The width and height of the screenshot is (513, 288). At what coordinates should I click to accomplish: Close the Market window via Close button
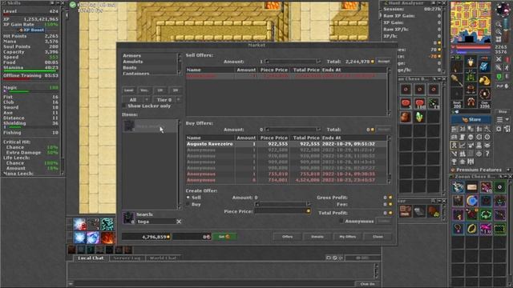[378, 237]
